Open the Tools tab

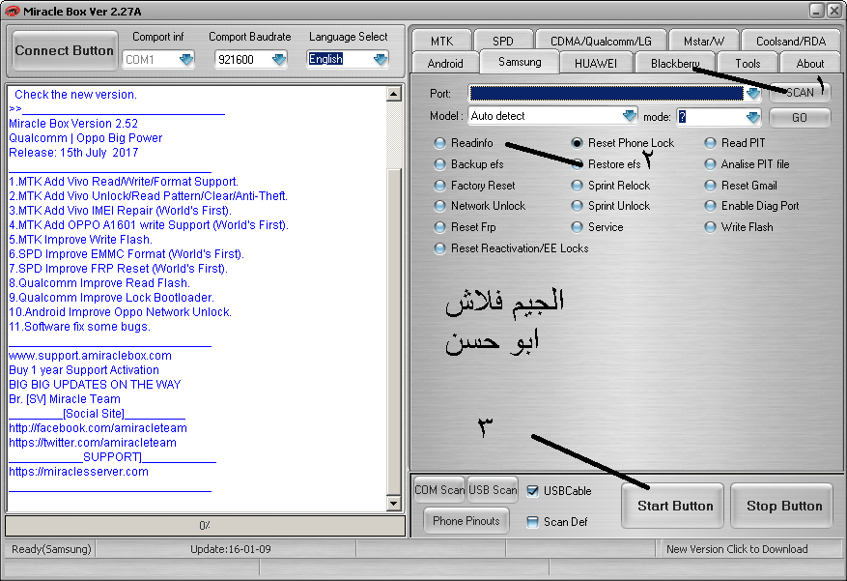748,63
